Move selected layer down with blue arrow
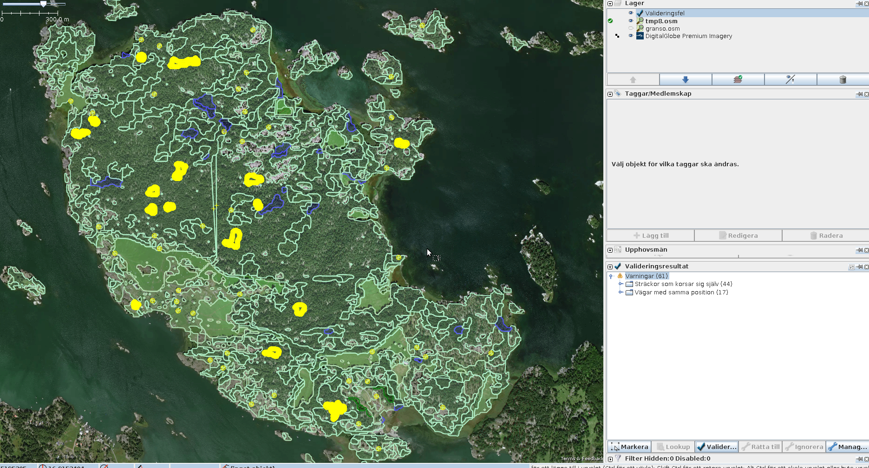The image size is (869, 468). click(x=685, y=79)
